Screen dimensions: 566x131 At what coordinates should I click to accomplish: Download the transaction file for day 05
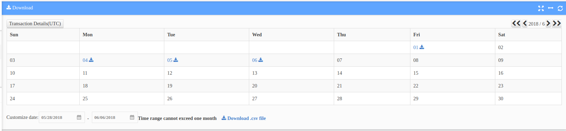[x=176, y=60]
